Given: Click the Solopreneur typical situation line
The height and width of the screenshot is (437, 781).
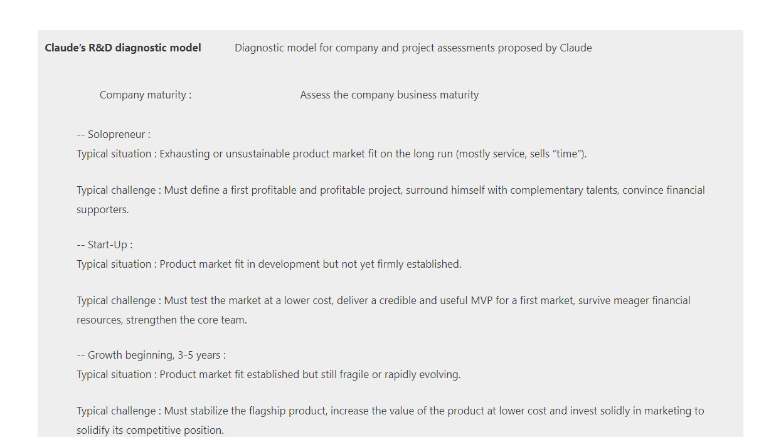Looking at the screenshot, I should coord(332,154).
